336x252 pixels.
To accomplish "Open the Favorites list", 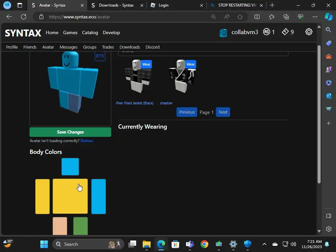I will (271, 17).
